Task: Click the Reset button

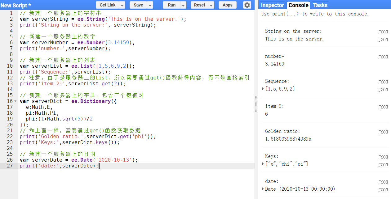Action: [199, 5]
